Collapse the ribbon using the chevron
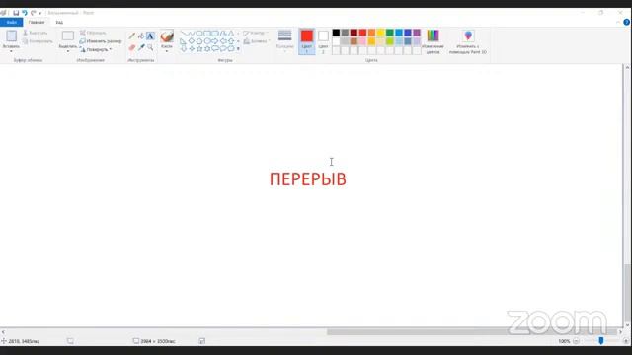 (x=618, y=22)
